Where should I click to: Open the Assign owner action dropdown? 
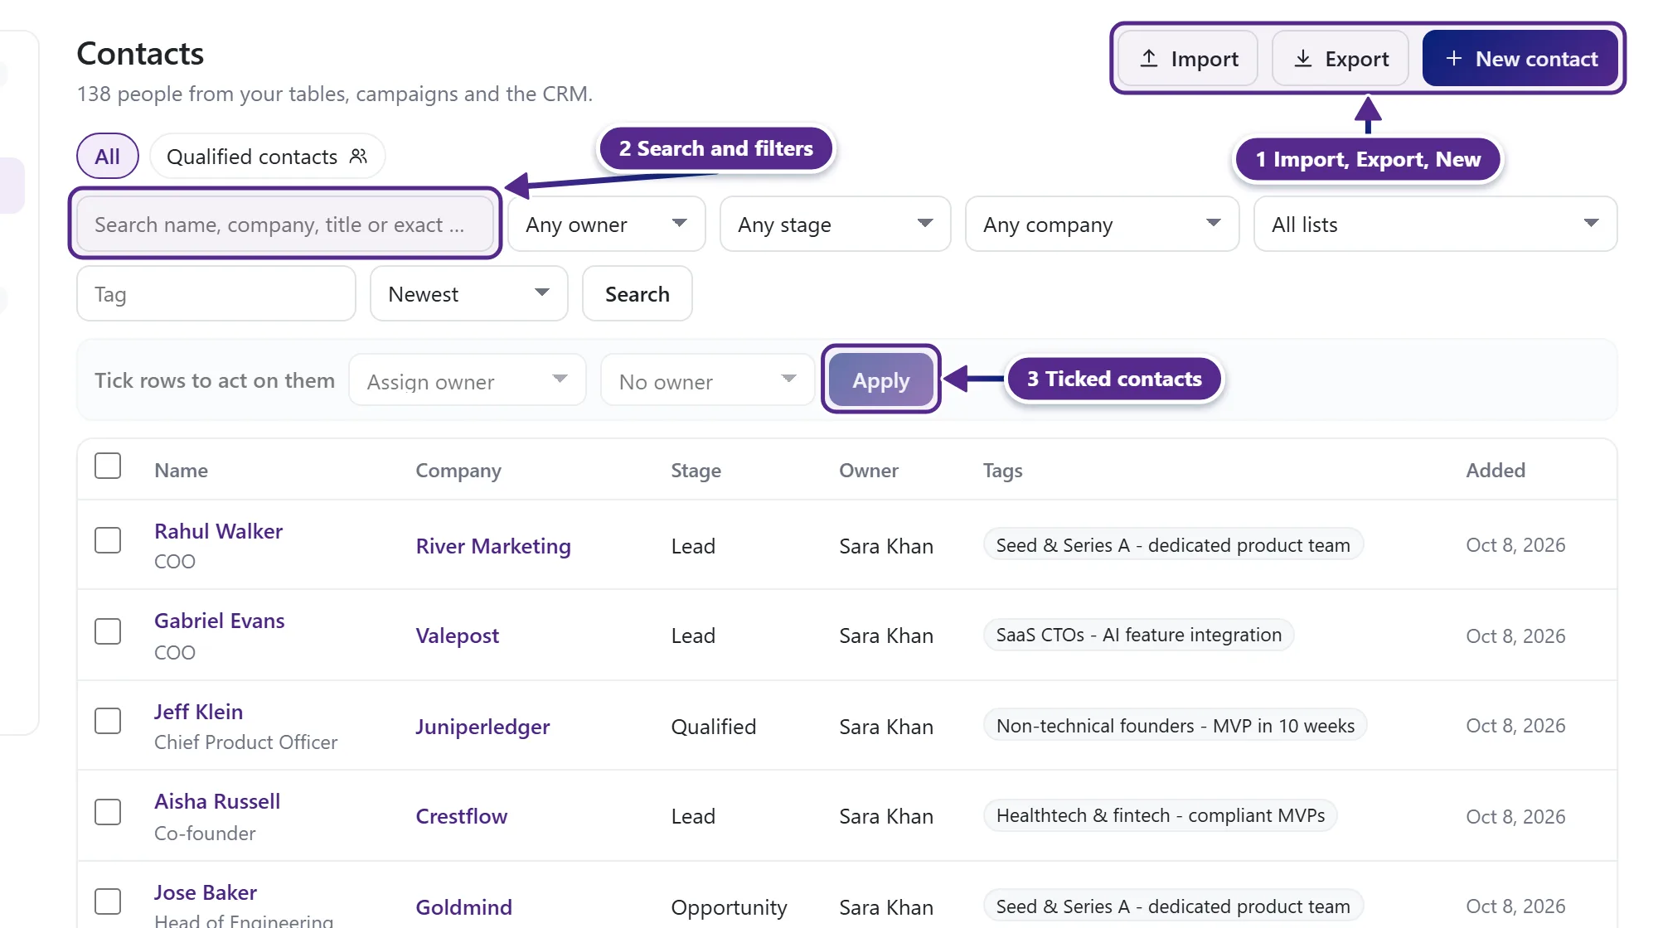tap(468, 380)
